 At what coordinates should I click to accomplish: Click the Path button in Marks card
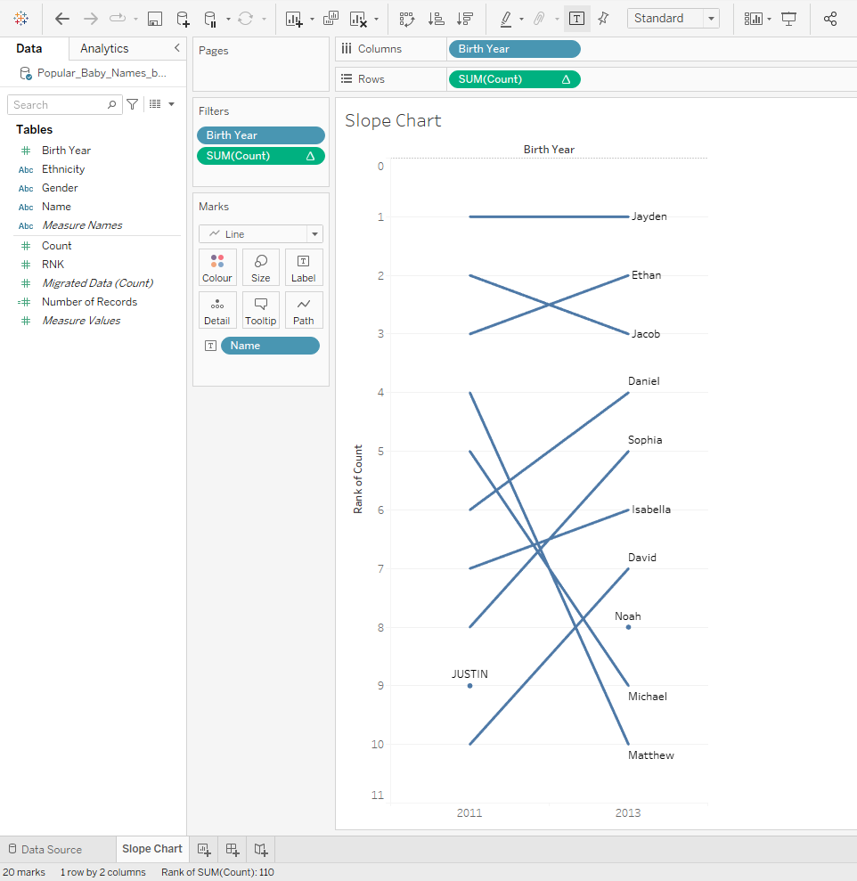point(304,310)
